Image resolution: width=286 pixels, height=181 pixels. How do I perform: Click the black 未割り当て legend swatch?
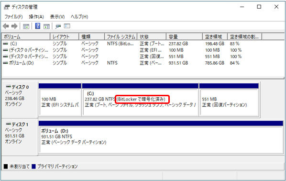coord(6,166)
